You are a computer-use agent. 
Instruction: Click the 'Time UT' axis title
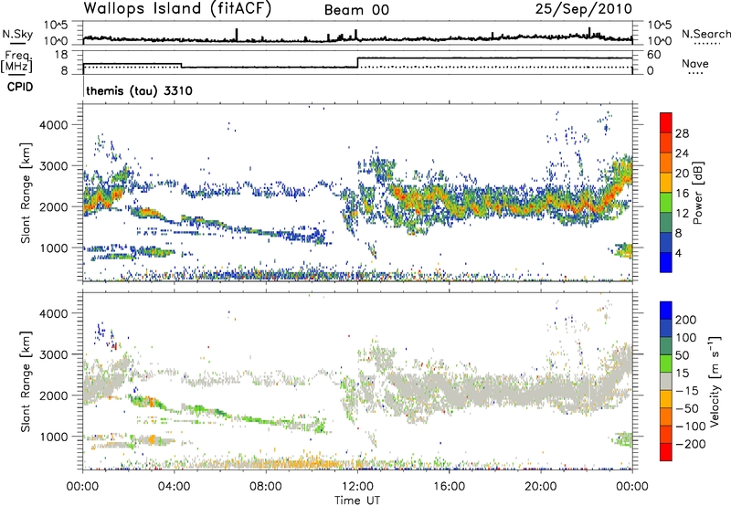click(357, 501)
